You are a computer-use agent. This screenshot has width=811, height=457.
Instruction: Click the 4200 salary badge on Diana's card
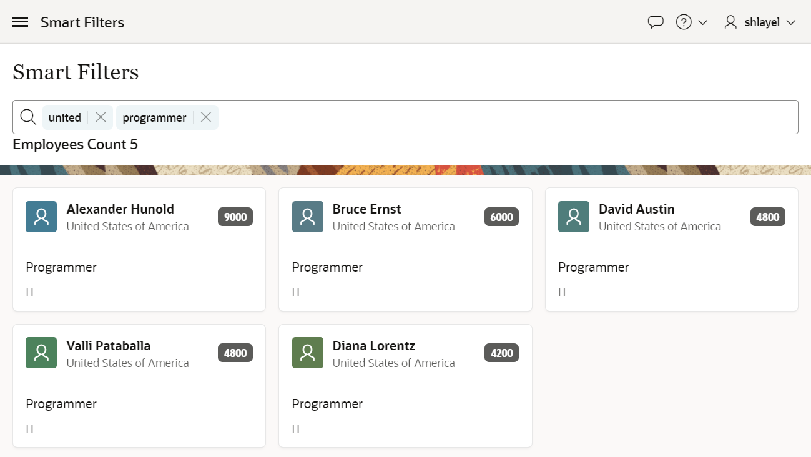501,353
